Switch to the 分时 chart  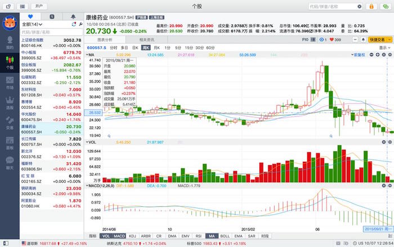[114, 47]
